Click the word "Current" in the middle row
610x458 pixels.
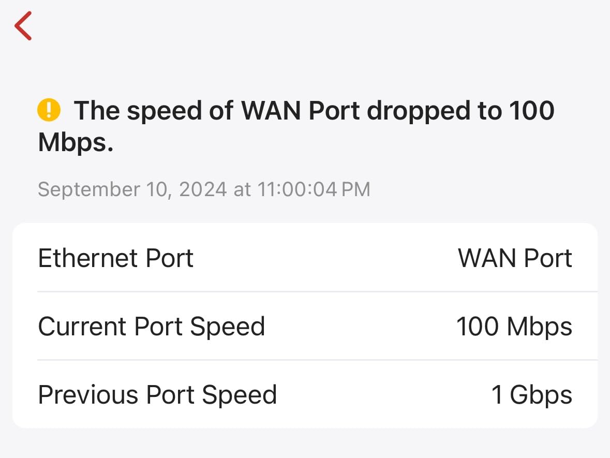point(83,327)
